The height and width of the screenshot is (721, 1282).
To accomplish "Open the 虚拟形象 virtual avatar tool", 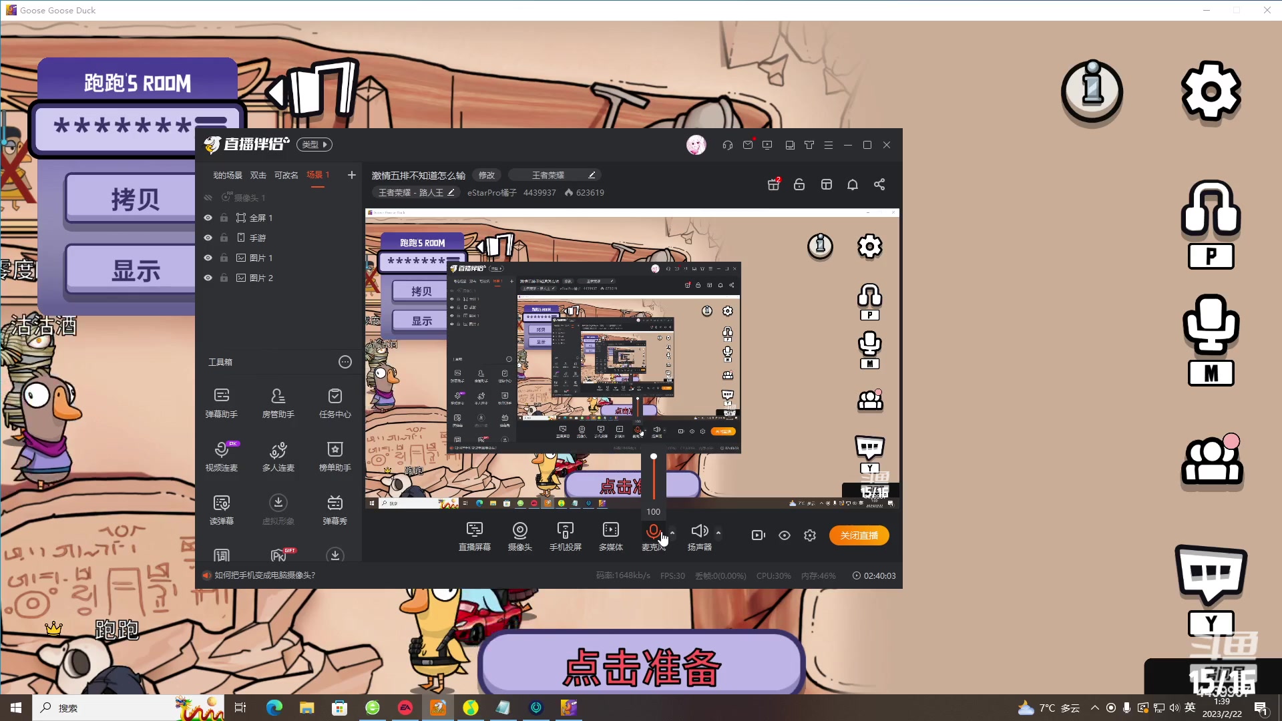I will 278,510.
